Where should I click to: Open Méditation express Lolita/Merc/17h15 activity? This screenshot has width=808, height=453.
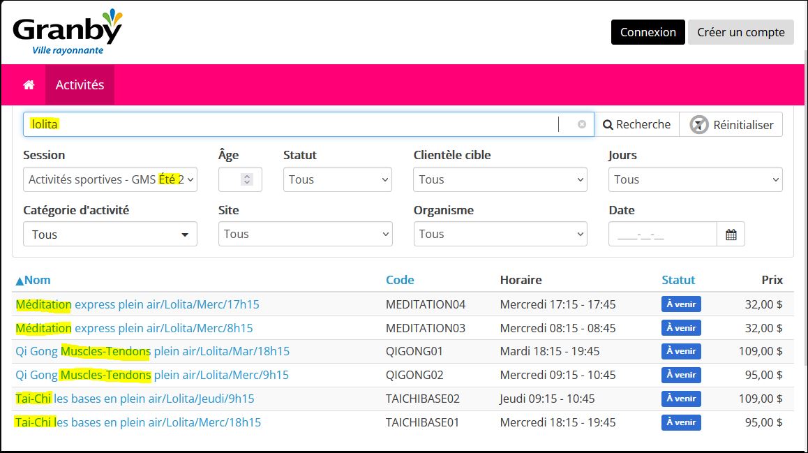tap(137, 304)
